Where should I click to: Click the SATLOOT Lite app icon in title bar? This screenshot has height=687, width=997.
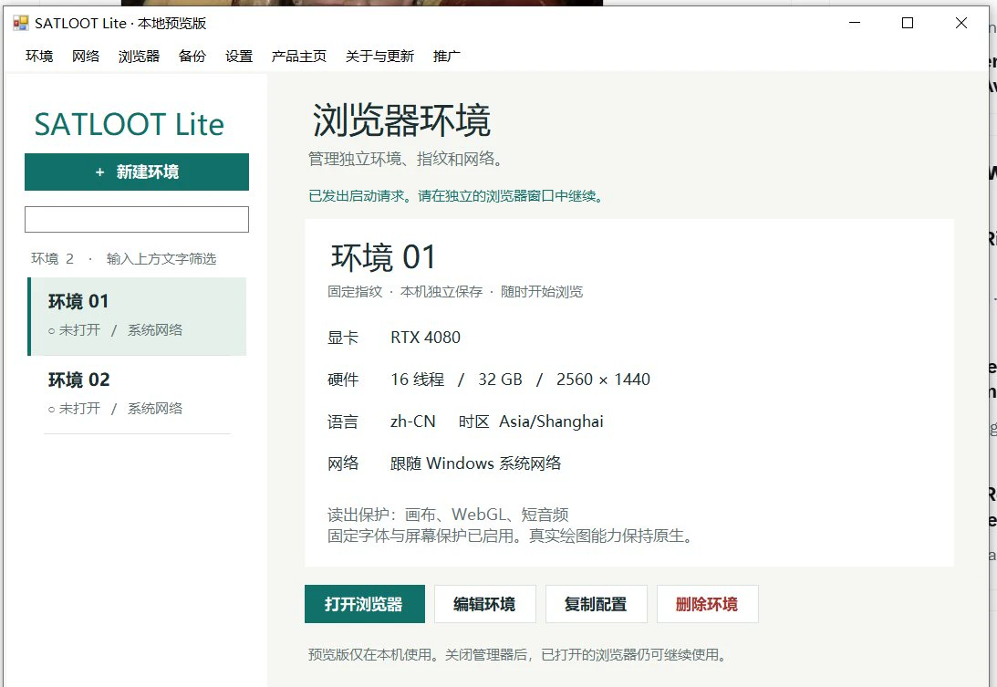coord(21,24)
